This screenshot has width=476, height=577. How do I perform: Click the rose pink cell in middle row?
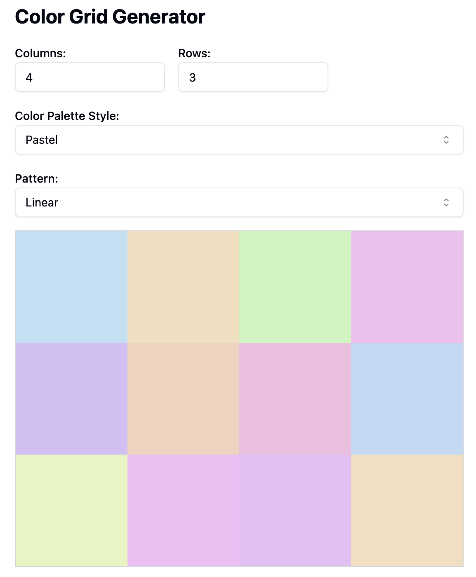pyautogui.click(x=295, y=399)
